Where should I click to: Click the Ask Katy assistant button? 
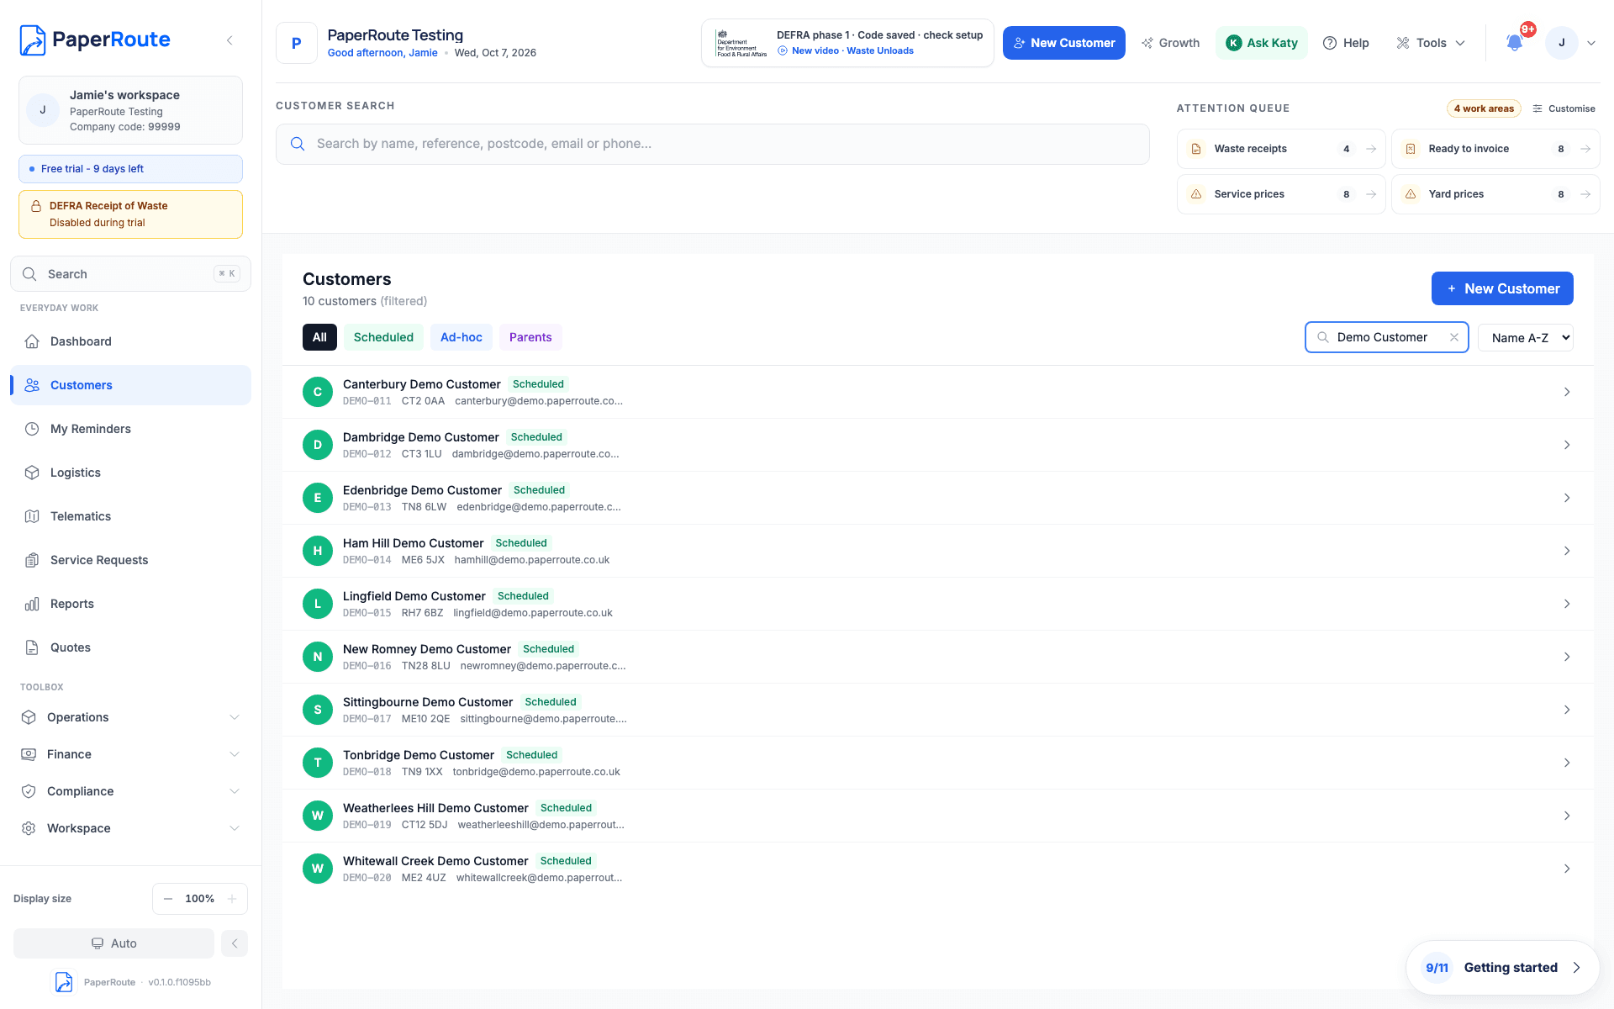point(1261,43)
